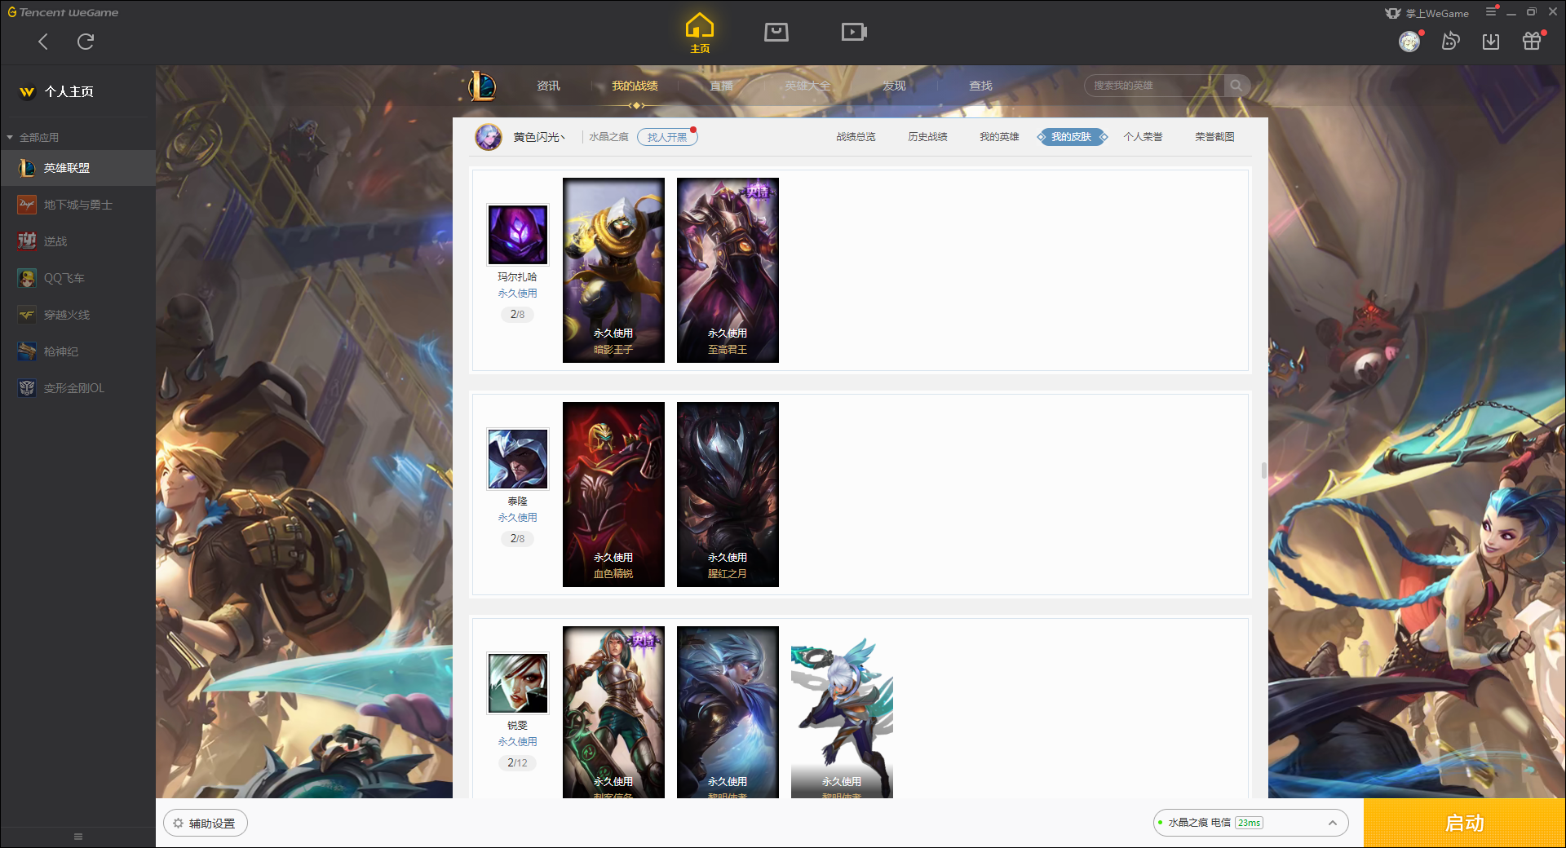Open first 锐雯 skin card with 典藏 badge
This screenshot has width=1566, height=848.
click(x=613, y=712)
